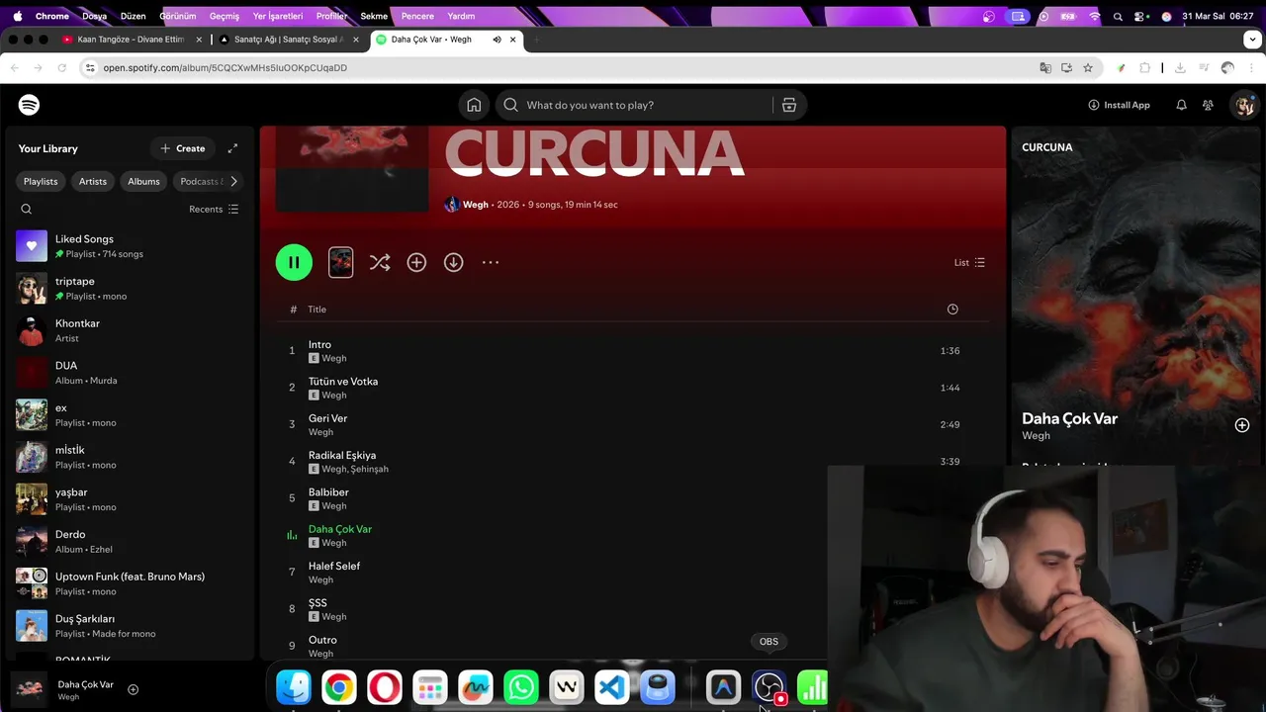1266x712 pixels.
Task: Add Daha Çok Var to Liked Songs in Now Playing panel
Action: pos(1242,425)
